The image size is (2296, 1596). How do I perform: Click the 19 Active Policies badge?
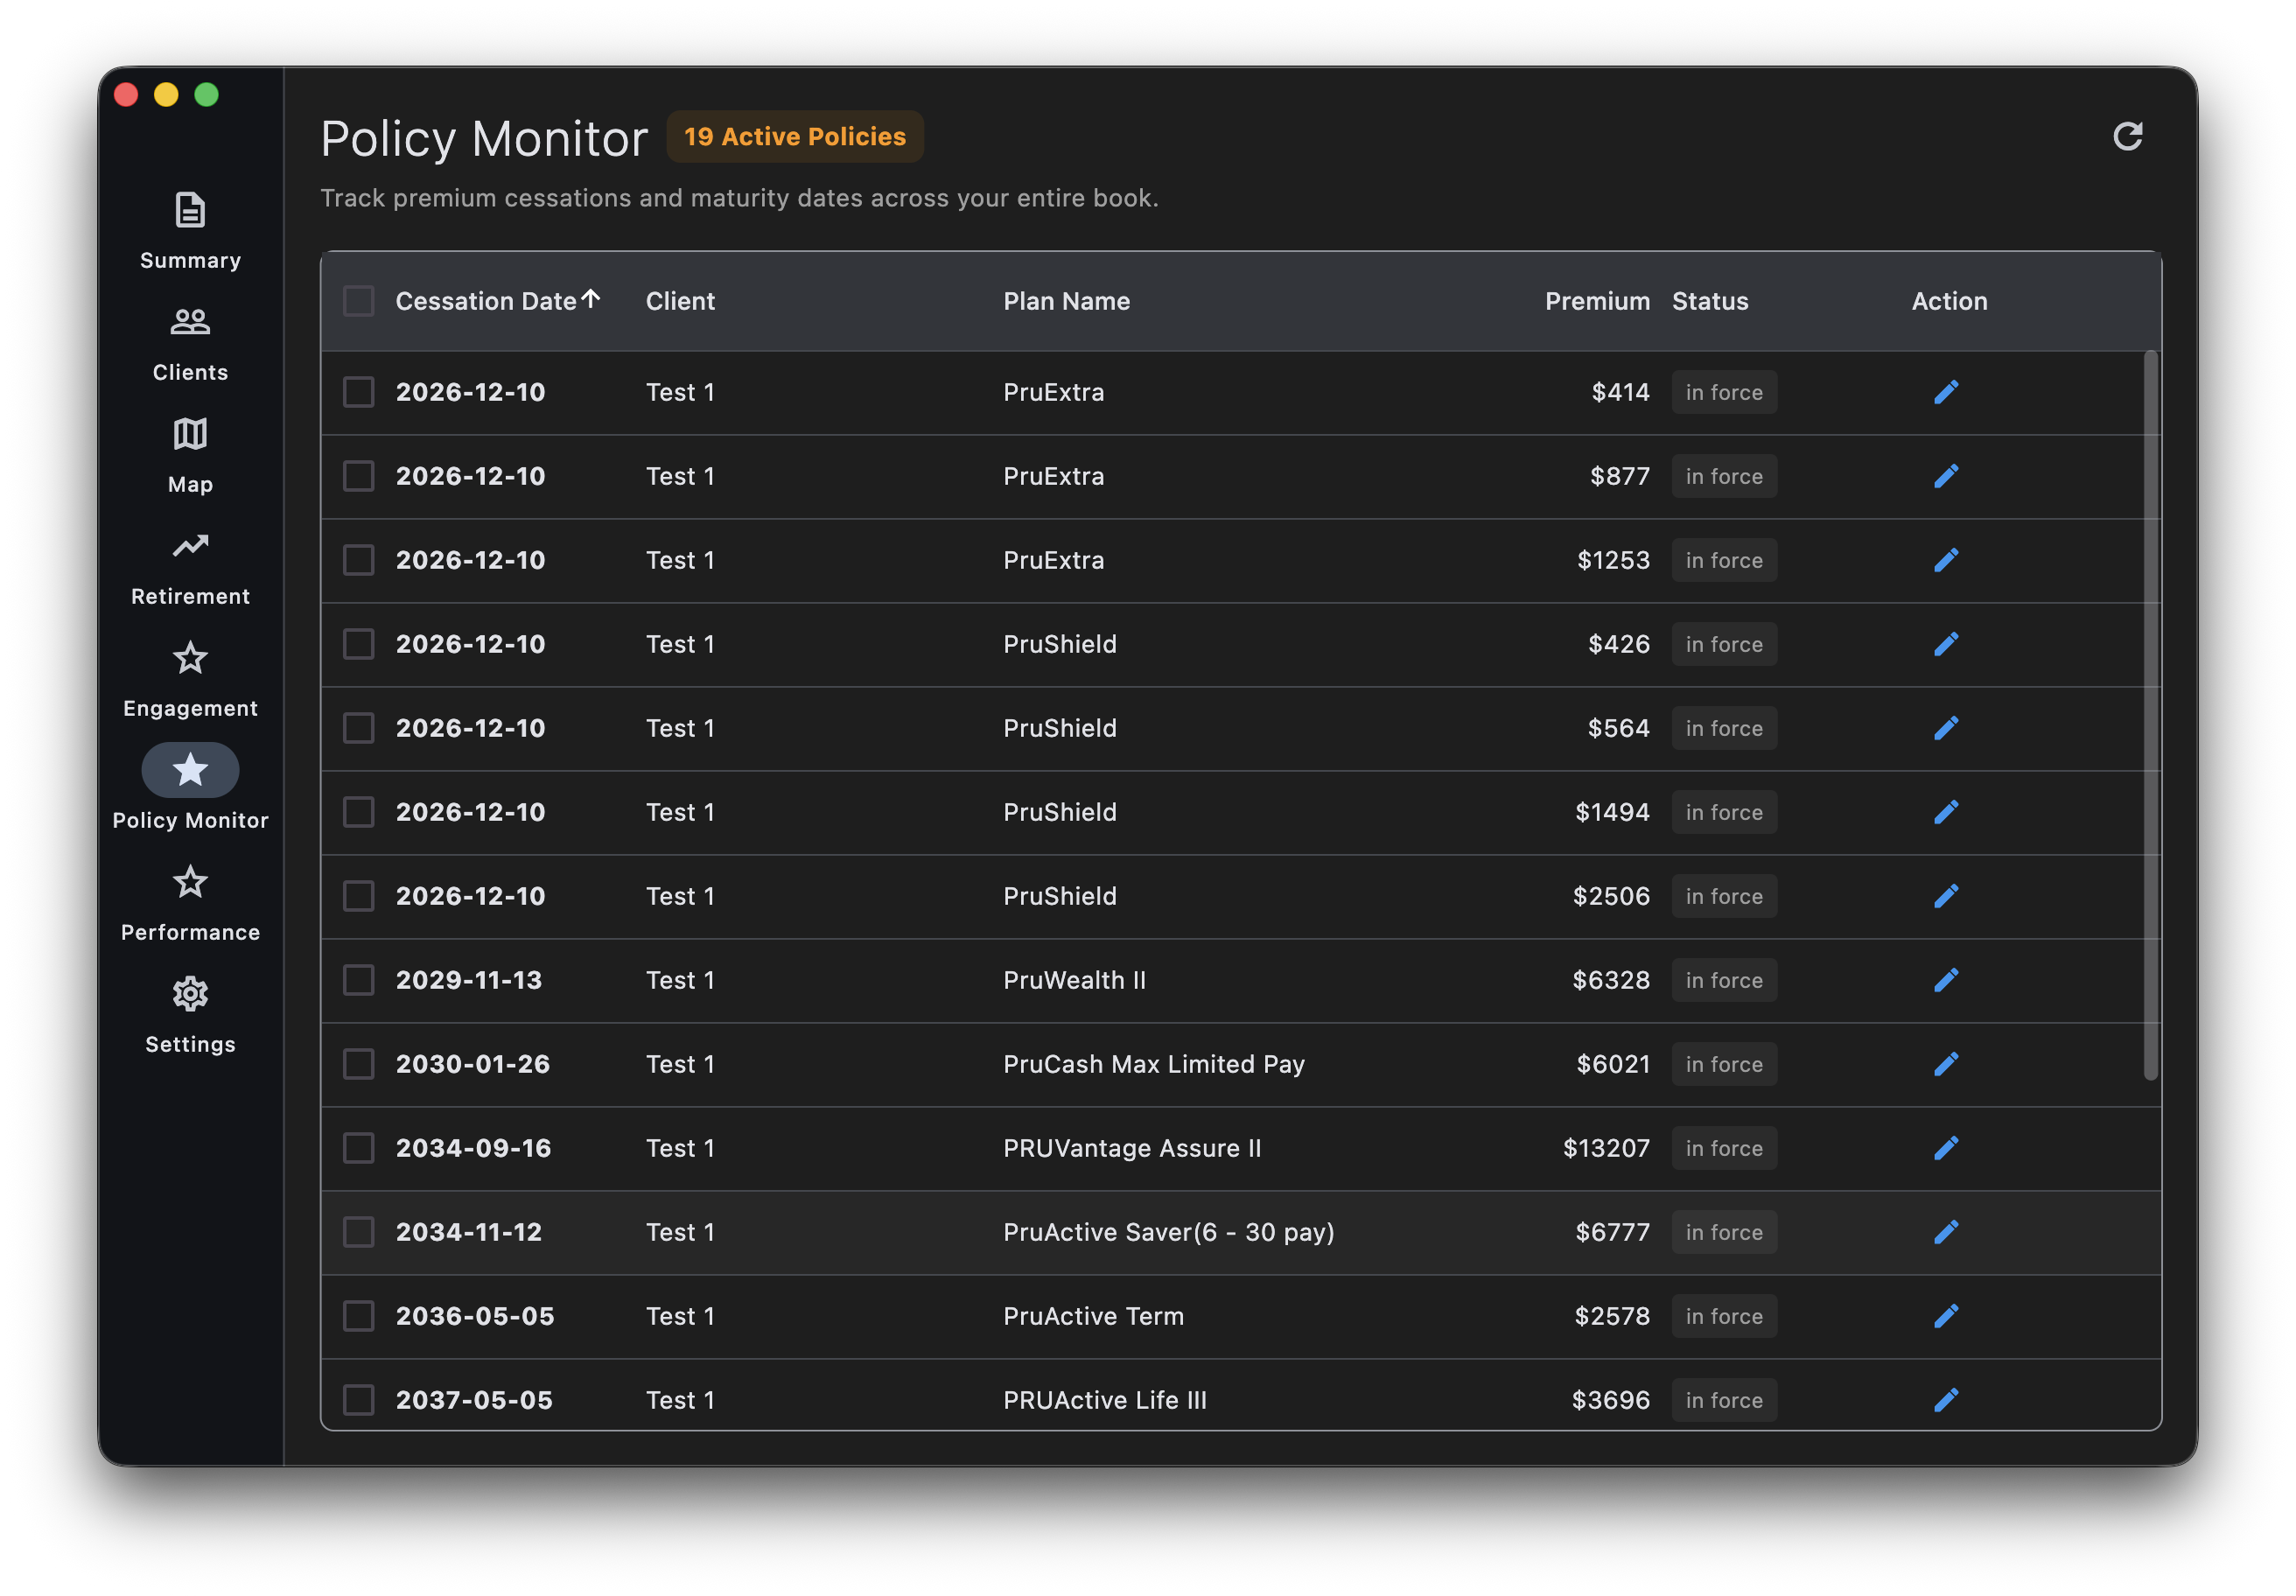pos(794,137)
